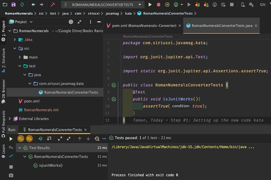Toggle soft-wrap icon in Run sidebar
The image size is (271, 180).
point(11,156)
